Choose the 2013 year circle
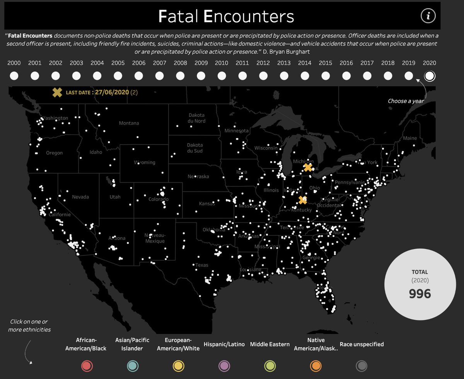Viewport: 464px width, 379px height. (284, 76)
